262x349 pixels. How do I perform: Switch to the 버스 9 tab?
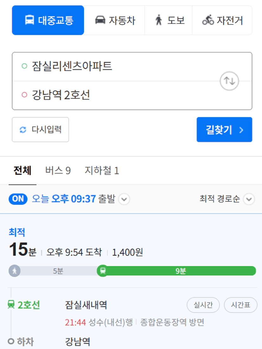click(x=58, y=171)
